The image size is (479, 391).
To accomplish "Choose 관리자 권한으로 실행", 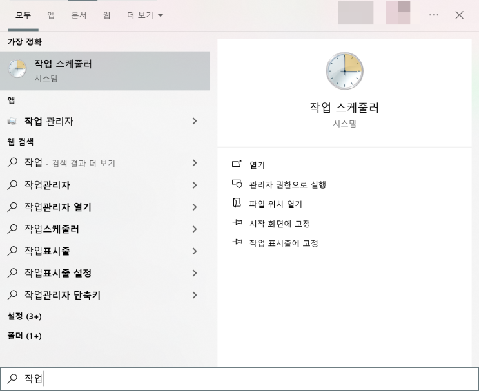I will [x=288, y=184].
